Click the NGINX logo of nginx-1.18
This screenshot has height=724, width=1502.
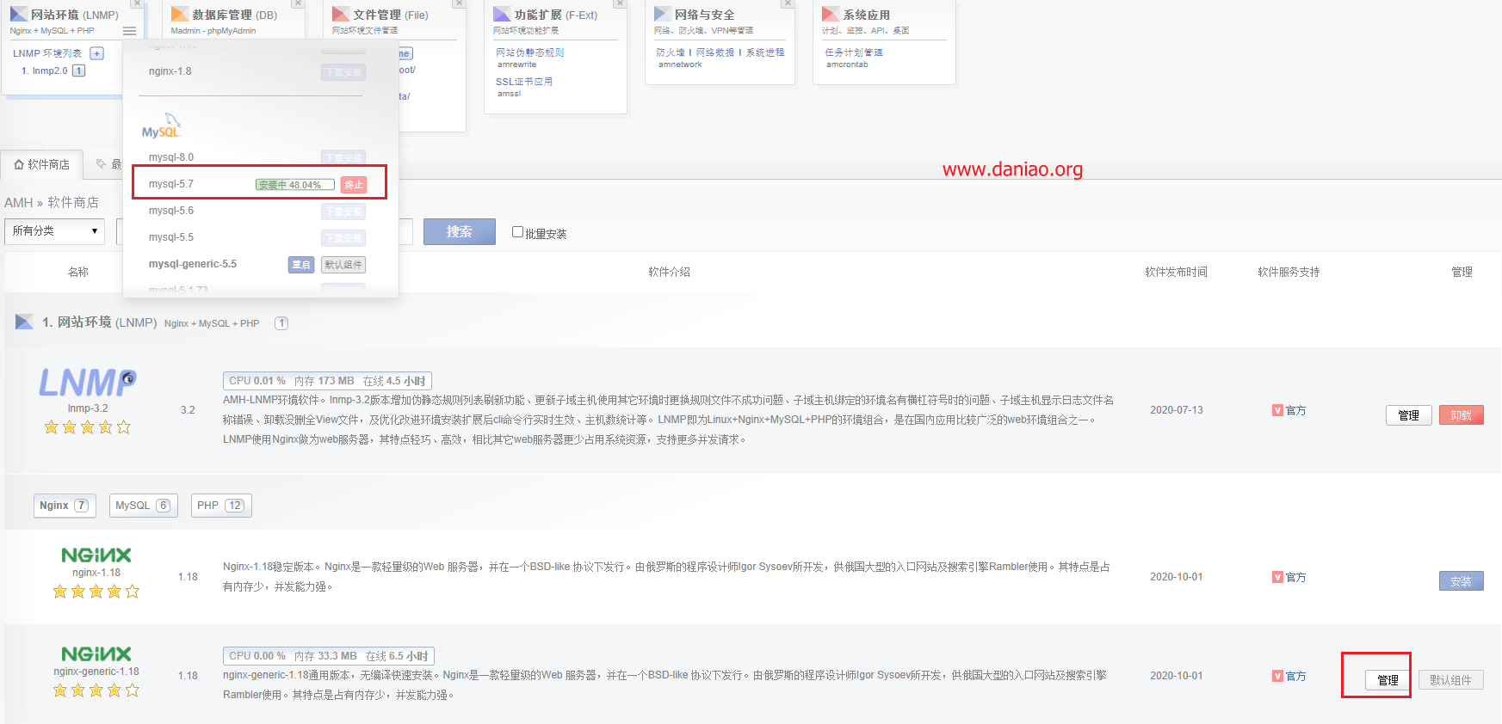(96, 555)
